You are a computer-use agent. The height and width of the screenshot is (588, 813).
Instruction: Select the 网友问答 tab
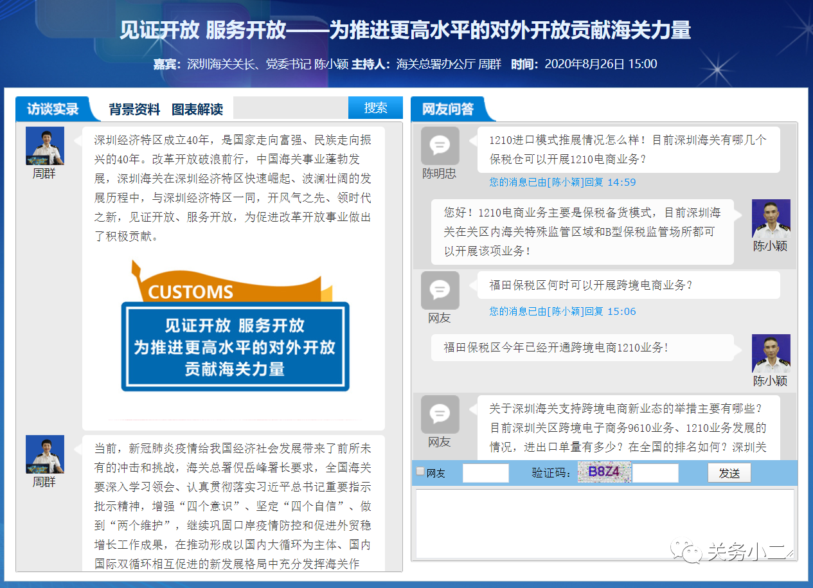click(x=448, y=109)
